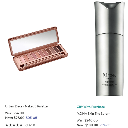Click the first star of the palette rating
Screen dimensions: 128x128
[x=7, y=125]
